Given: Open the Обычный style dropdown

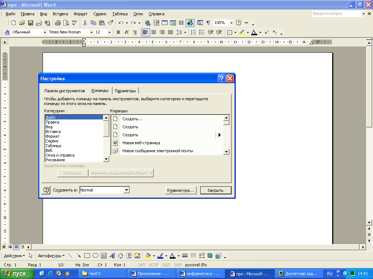Looking at the screenshot, I should (x=45, y=32).
